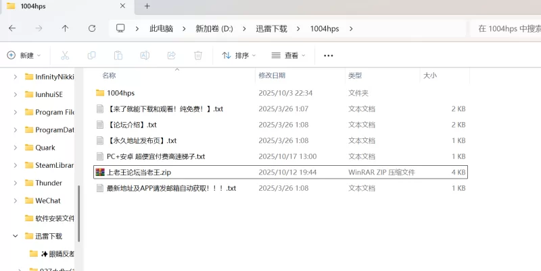
Task: Click the Forward navigation arrow
Action: coord(39,28)
